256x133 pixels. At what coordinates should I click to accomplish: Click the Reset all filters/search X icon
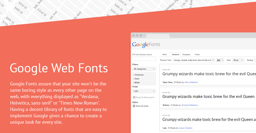click(134, 97)
